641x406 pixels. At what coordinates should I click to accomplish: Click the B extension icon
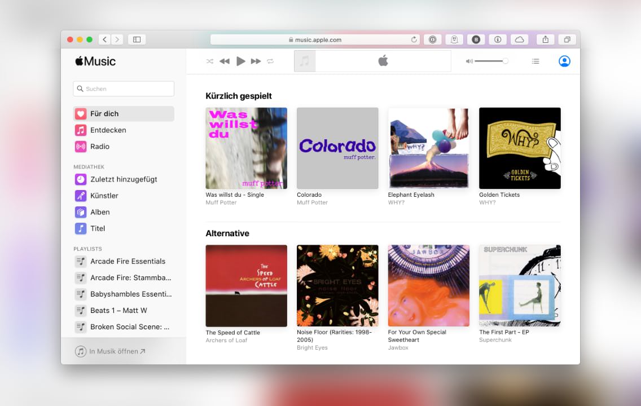476,39
